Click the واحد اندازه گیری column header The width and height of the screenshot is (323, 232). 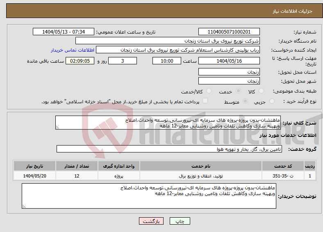[x=119, y=166]
